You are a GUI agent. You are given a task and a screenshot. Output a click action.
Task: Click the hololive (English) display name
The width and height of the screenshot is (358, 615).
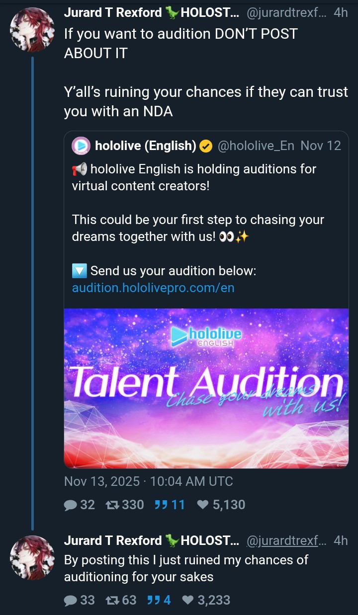(x=145, y=146)
